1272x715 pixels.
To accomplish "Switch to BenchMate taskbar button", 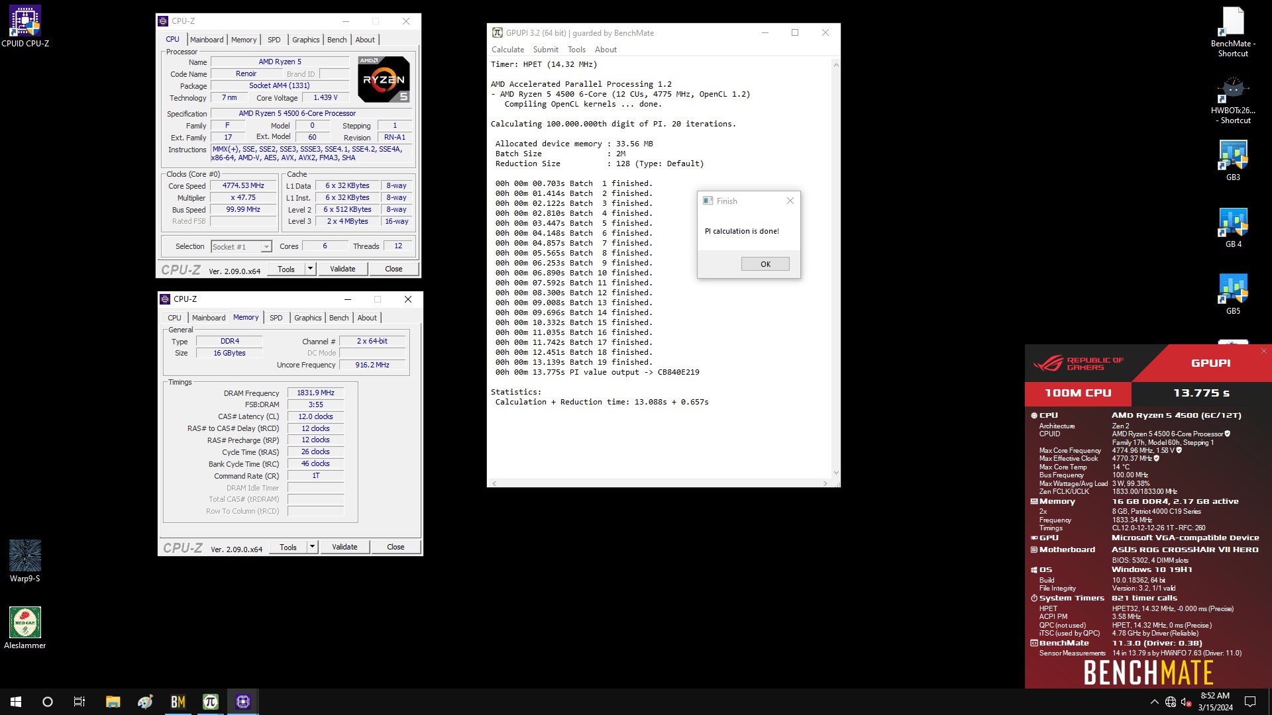I will pyautogui.click(x=178, y=702).
